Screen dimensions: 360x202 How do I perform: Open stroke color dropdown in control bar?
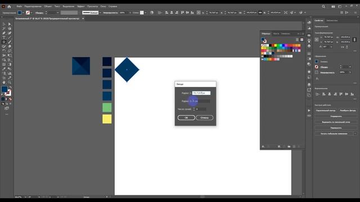click(x=31, y=12)
